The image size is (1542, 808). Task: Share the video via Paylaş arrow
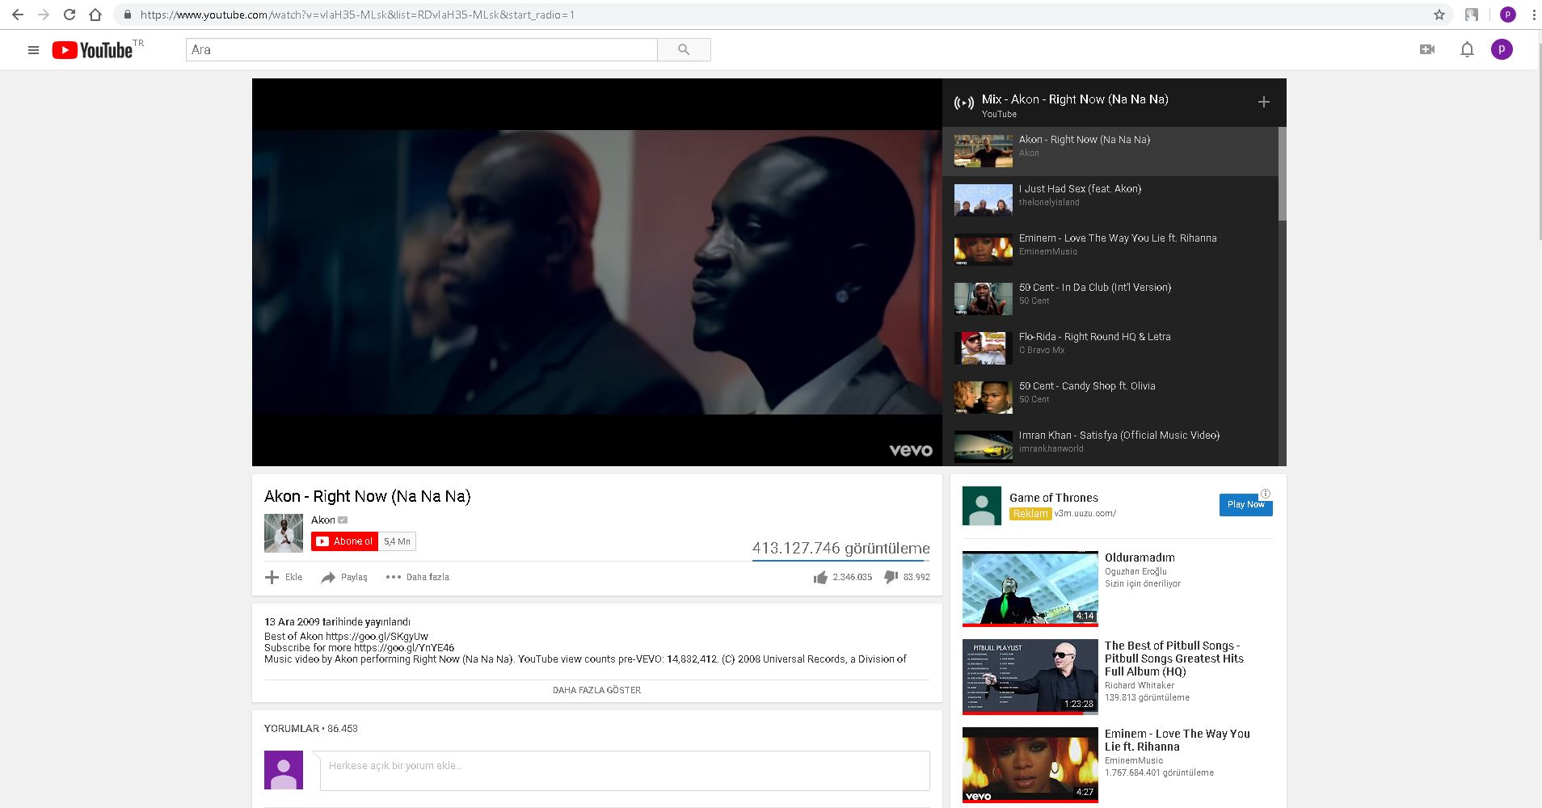point(328,577)
